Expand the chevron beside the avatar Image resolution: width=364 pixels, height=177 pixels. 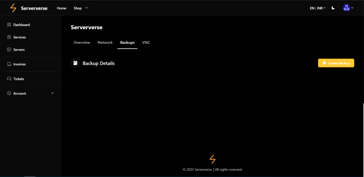353,8
